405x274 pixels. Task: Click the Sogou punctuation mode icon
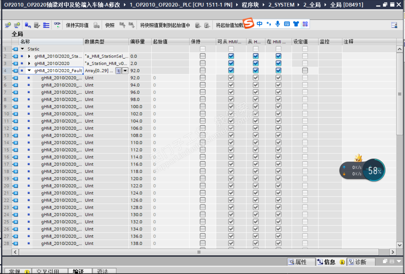(x=268, y=24)
